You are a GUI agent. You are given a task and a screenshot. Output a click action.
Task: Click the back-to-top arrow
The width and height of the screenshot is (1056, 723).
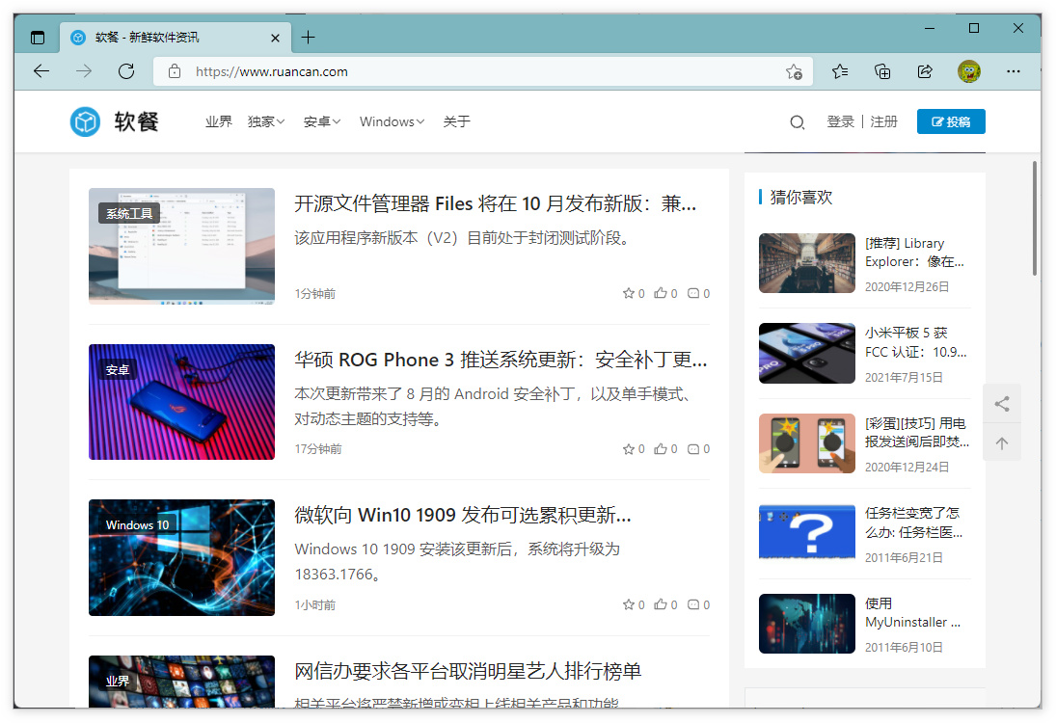tap(1002, 442)
